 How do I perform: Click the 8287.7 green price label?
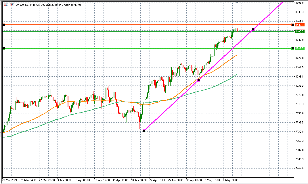coord(299,48)
